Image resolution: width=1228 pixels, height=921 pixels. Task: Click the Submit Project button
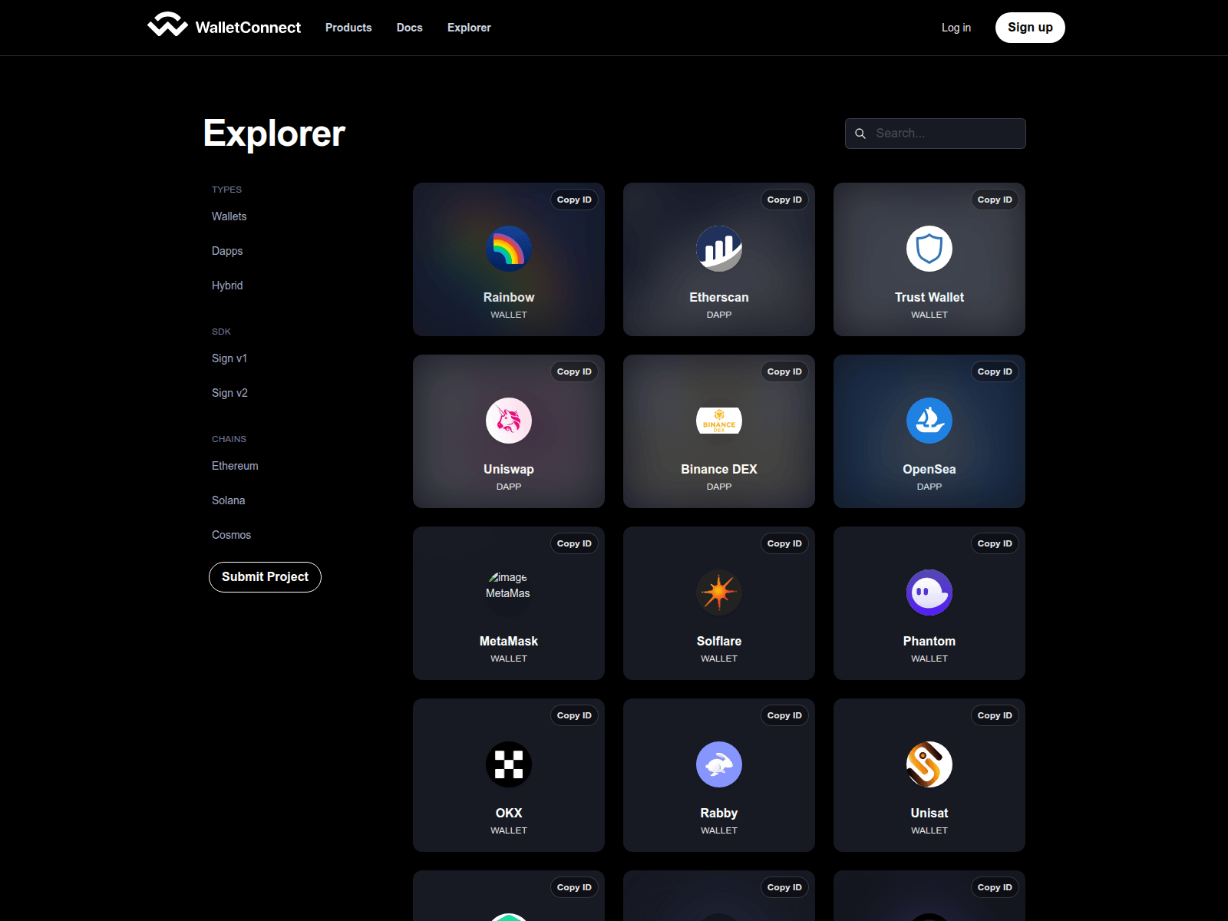pyautogui.click(x=265, y=577)
